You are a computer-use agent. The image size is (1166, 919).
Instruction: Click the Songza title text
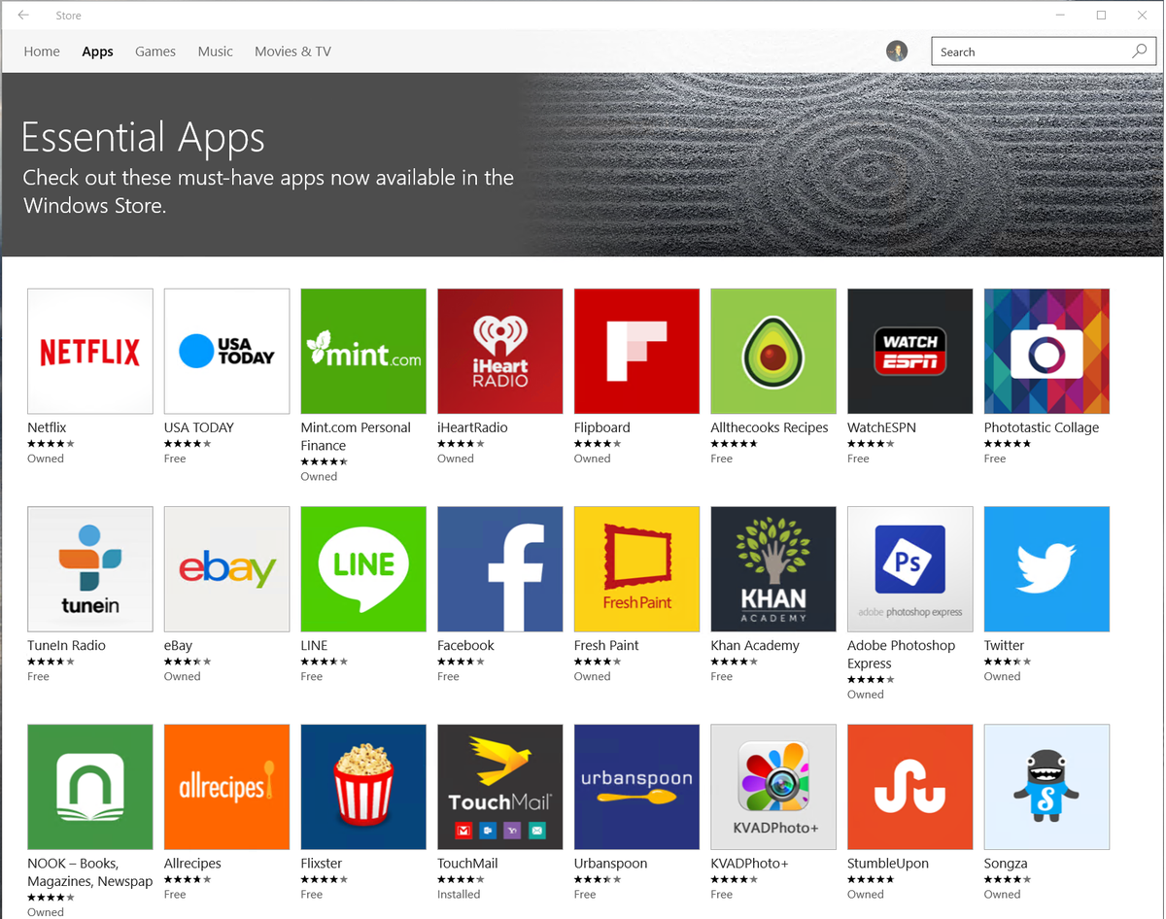[1006, 864]
